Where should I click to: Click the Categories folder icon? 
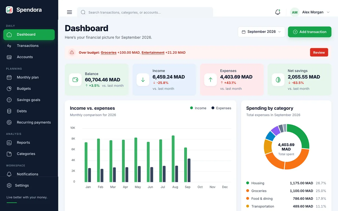[x=9, y=154]
